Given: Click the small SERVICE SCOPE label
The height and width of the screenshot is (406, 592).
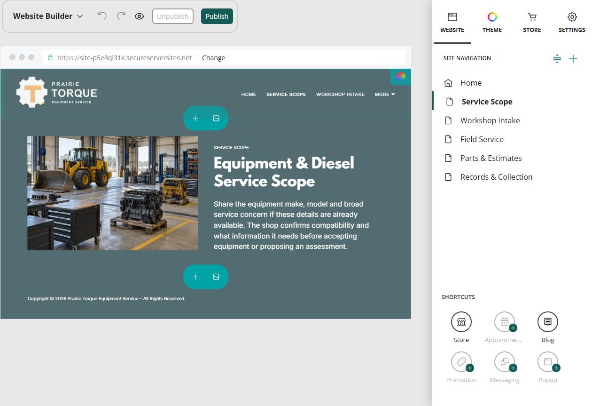Looking at the screenshot, I should pos(231,148).
